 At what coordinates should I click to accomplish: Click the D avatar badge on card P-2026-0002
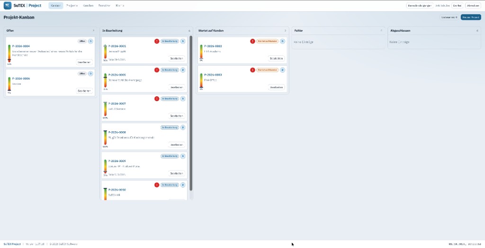coord(282,41)
